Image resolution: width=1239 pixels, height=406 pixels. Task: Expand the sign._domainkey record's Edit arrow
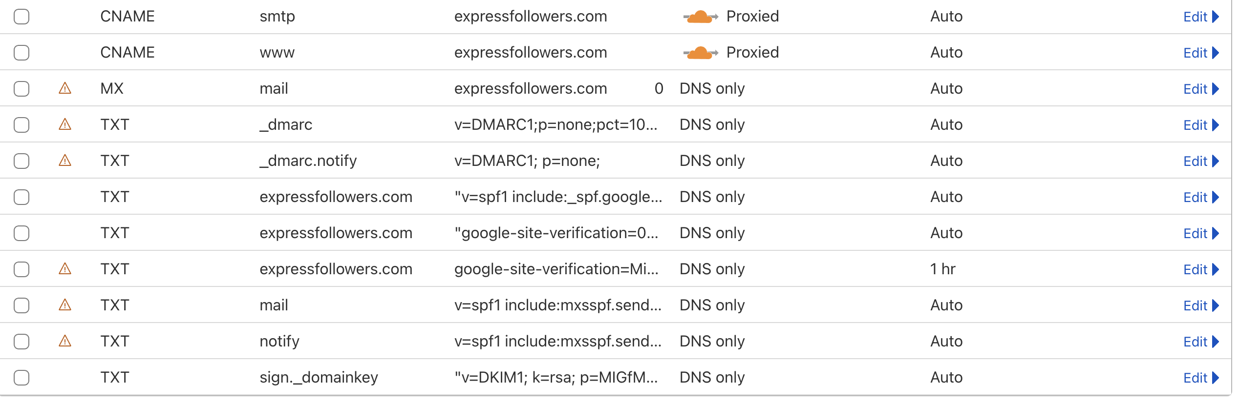coord(1216,378)
